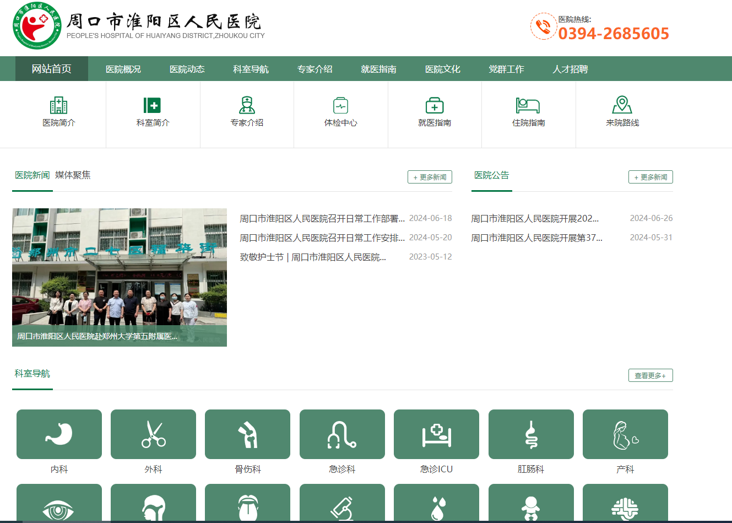Viewport: 732px width, 523px height.
Task: Switch to 医院新闻 tab
Action: [32, 175]
